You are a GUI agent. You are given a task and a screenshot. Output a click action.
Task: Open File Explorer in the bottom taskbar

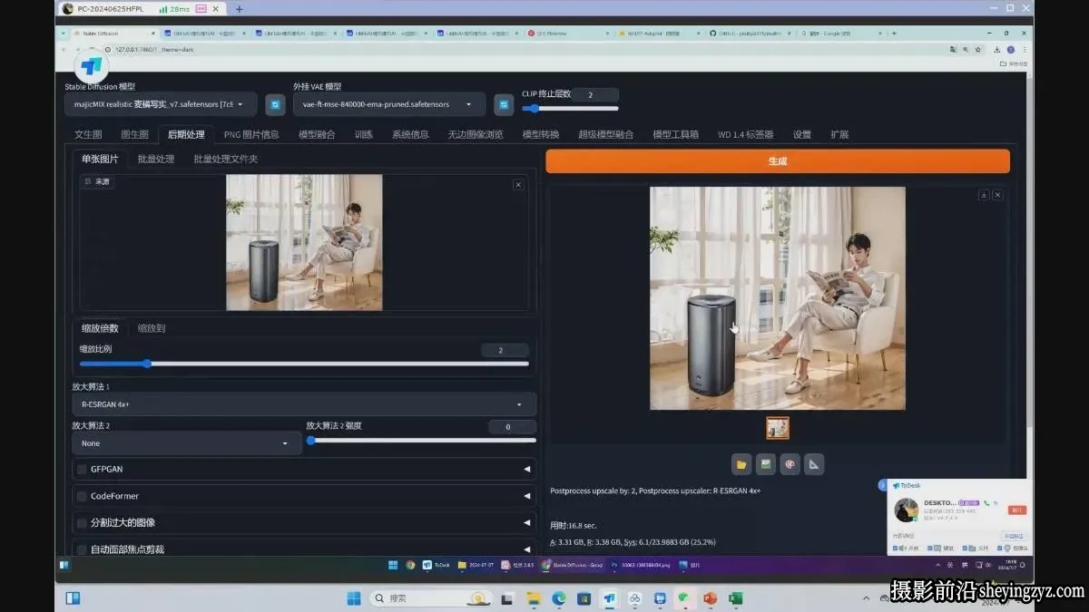(534, 598)
